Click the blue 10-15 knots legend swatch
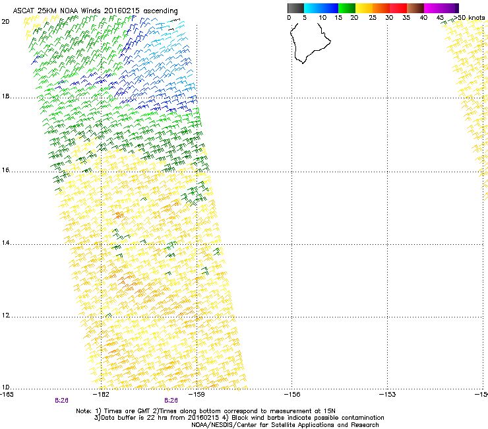 click(x=330, y=8)
